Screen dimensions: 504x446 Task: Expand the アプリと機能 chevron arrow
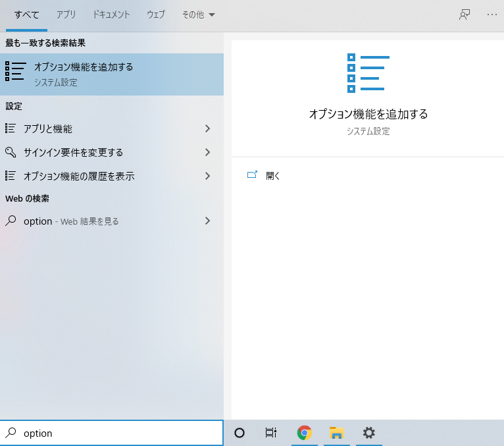tap(208, 128)
